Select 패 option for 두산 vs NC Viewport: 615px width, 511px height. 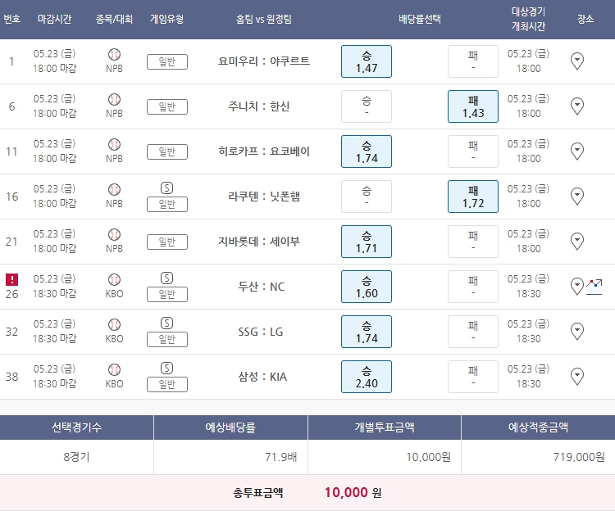(x=473, y=287)
